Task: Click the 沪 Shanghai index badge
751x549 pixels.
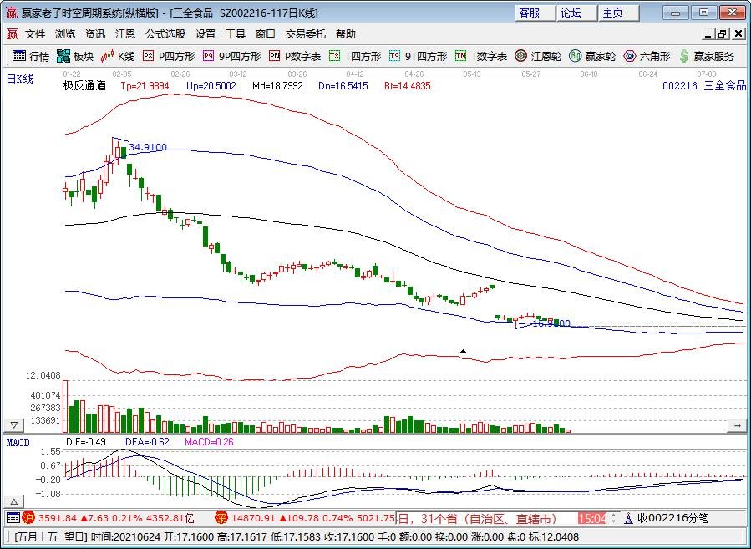Action: click(28, 518)
